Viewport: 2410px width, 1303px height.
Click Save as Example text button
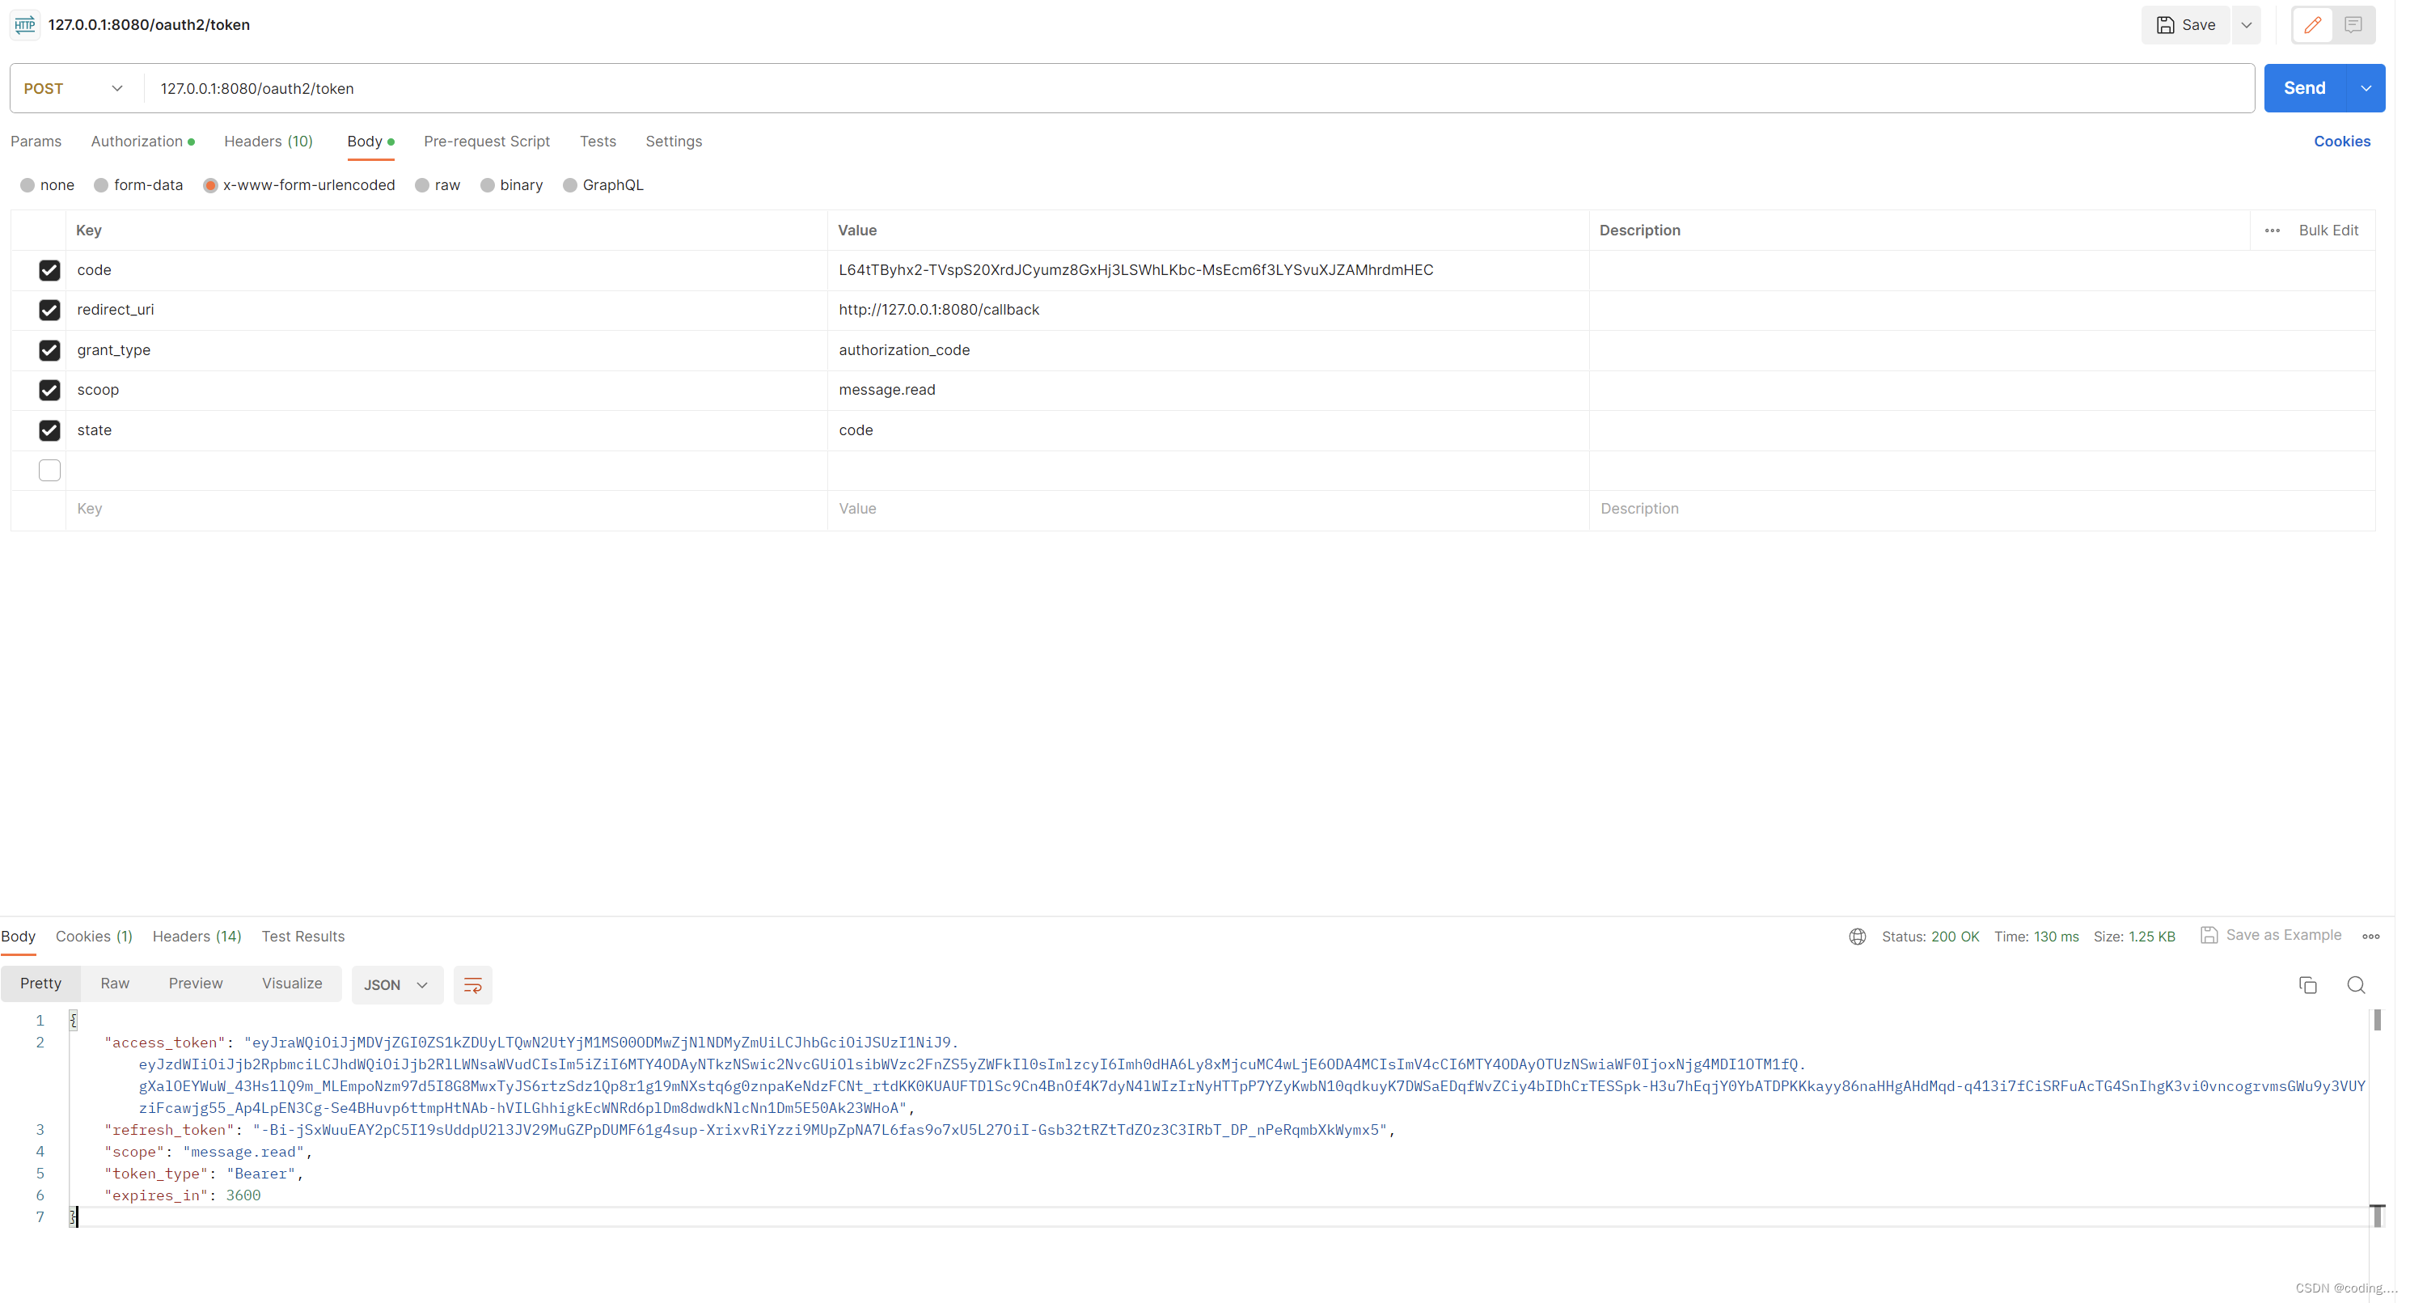pos(2283,934)
